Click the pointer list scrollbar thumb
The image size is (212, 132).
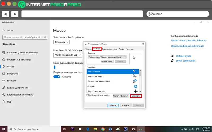click(x=140, y=74)
